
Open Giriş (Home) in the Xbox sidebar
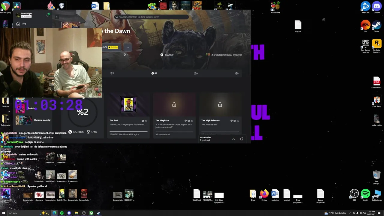point(21,23)
